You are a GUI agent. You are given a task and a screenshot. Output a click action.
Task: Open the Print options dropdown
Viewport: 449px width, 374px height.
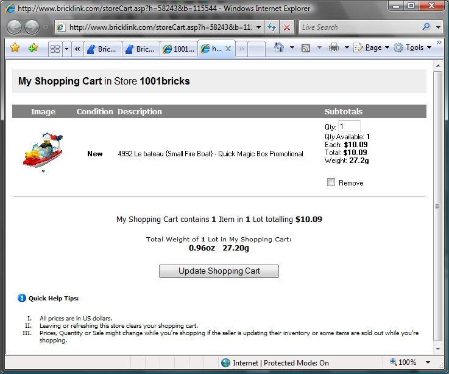tap(347, 47)
